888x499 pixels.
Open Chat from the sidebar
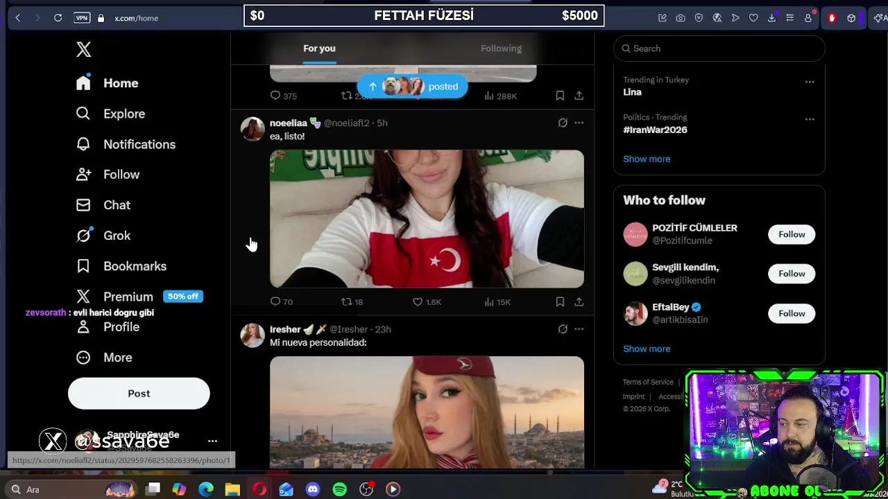point(103,205)
